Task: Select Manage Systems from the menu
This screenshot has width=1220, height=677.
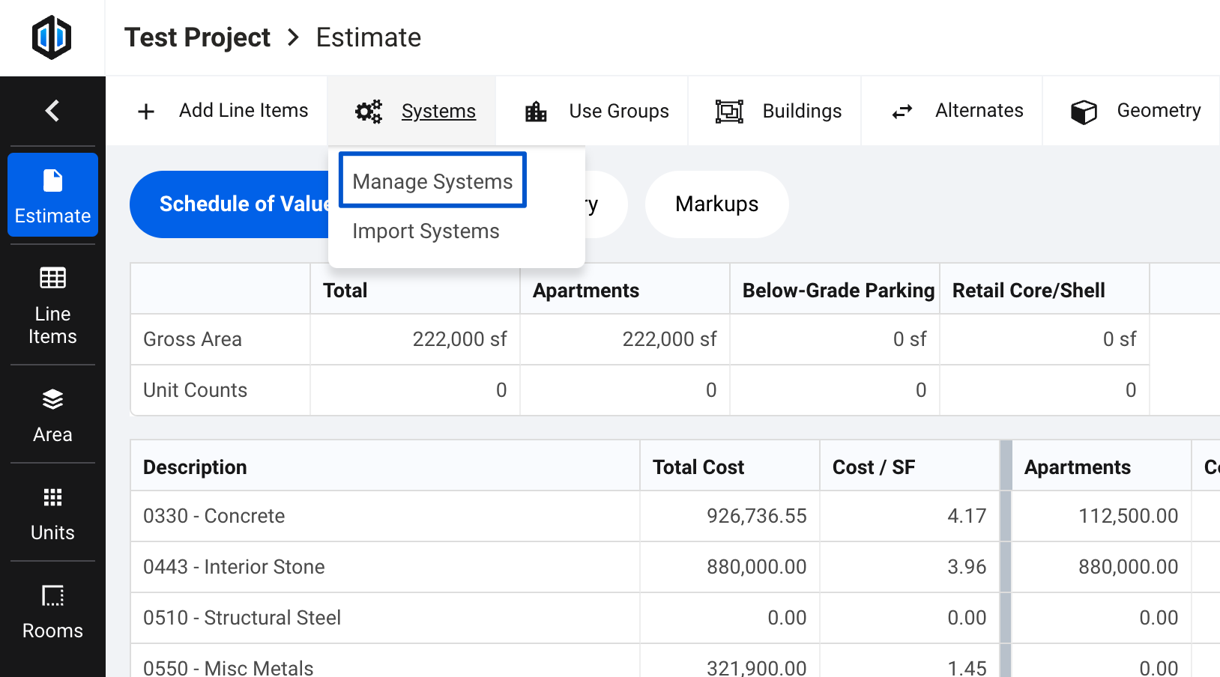Action: 432,180
